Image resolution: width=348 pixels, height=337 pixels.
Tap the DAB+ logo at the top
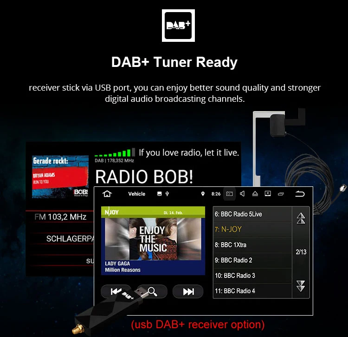tap(179, 26)
